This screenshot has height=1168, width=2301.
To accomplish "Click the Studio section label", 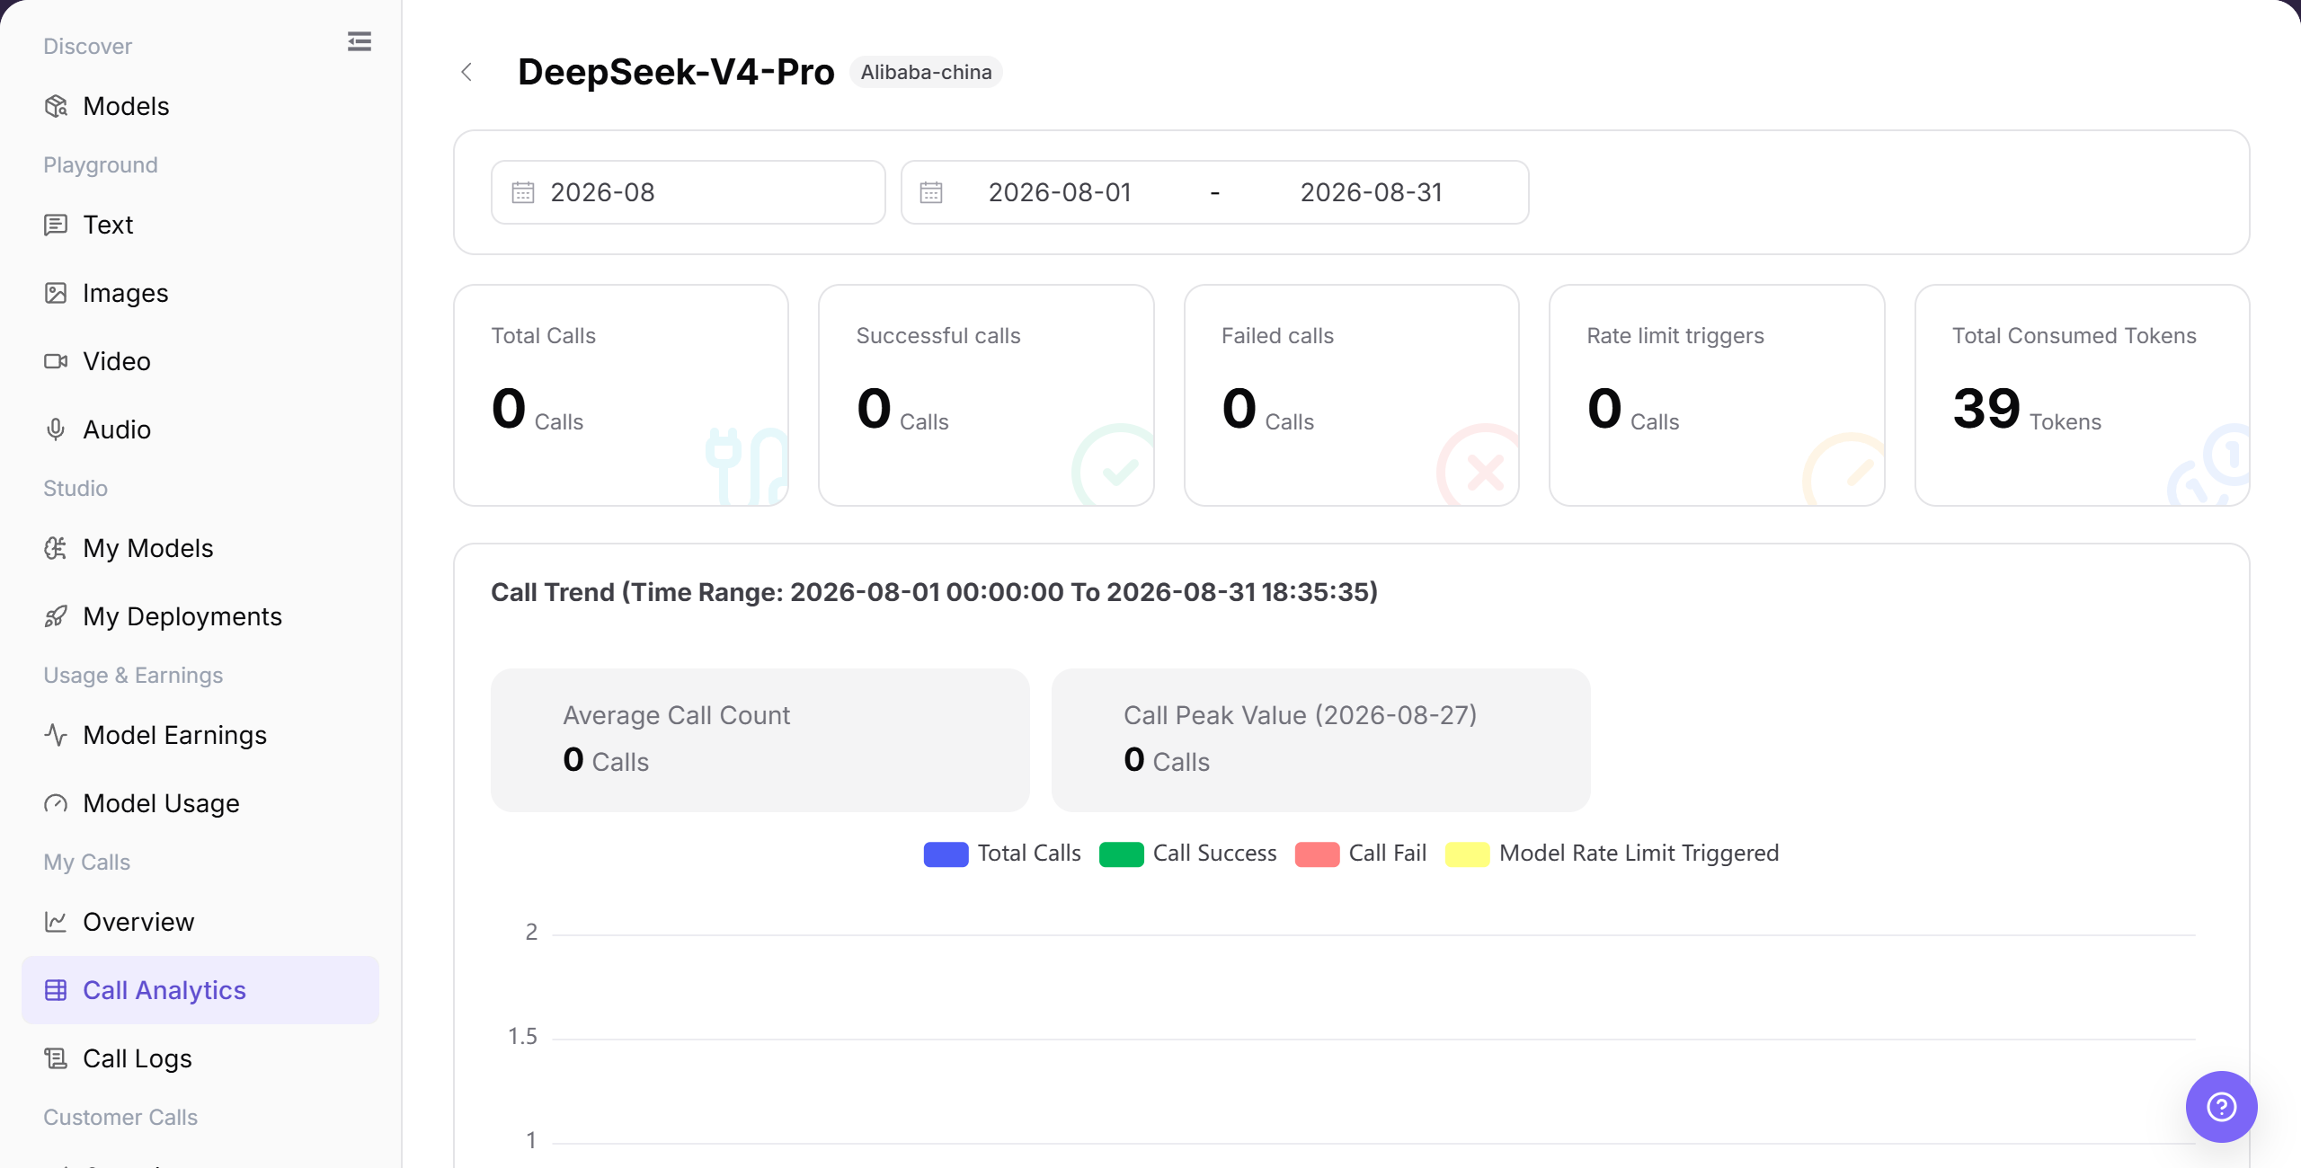I will click(76, 489).
